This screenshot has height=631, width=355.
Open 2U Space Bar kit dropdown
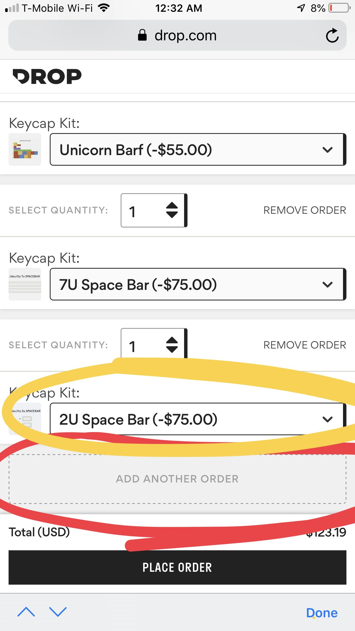tap(198, 419)
